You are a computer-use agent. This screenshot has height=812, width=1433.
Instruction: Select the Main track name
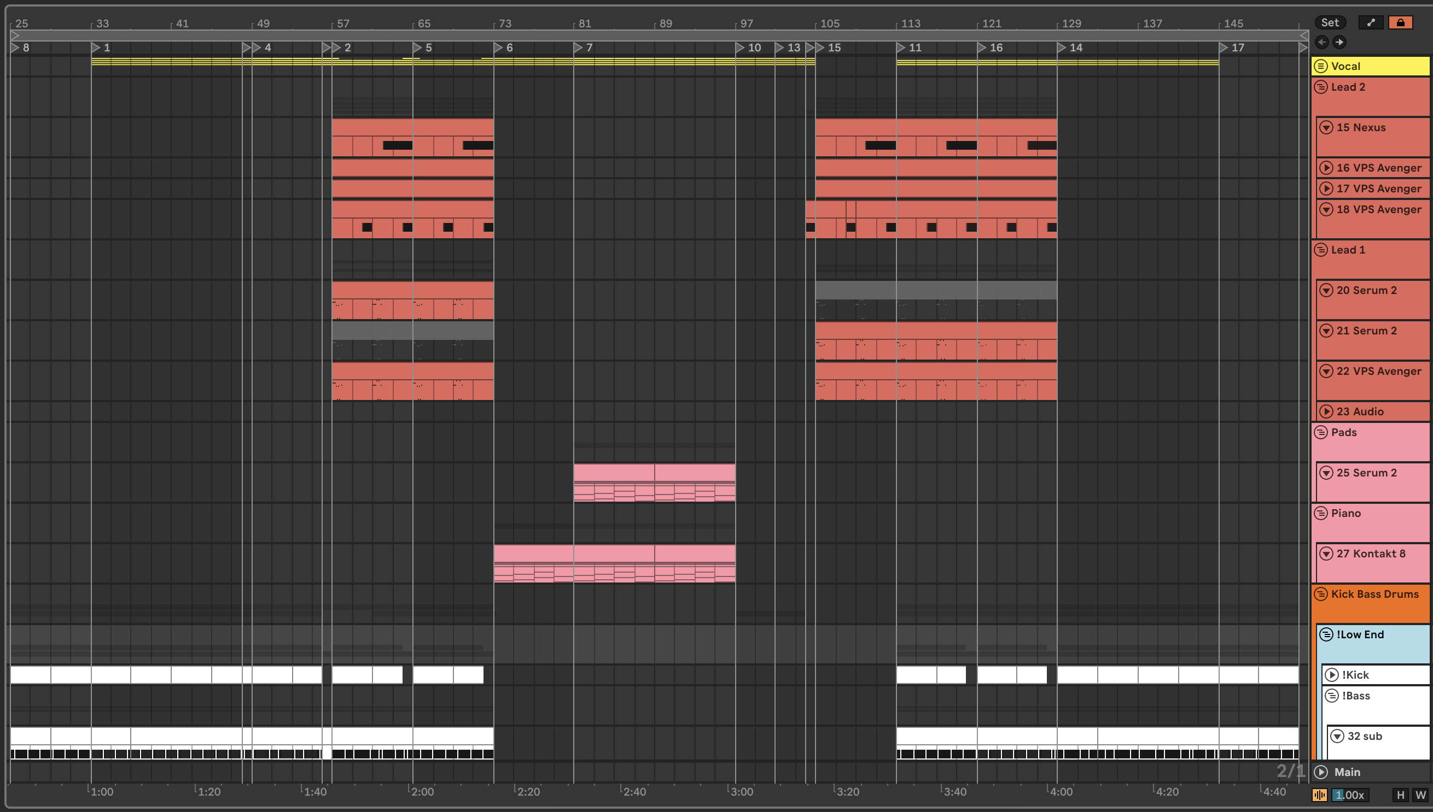(x=1347, y=772)
